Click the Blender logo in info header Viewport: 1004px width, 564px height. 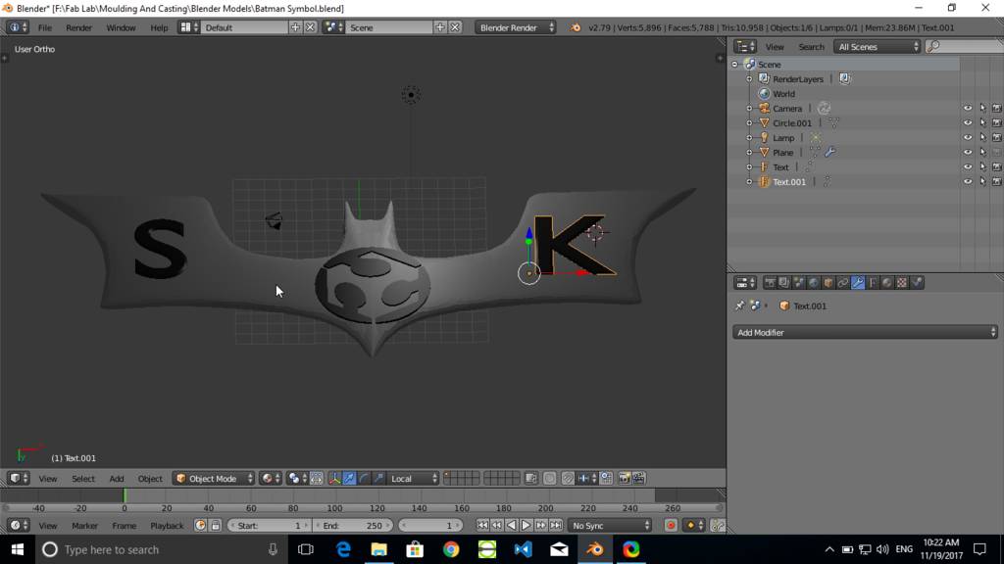coord(575,27)
